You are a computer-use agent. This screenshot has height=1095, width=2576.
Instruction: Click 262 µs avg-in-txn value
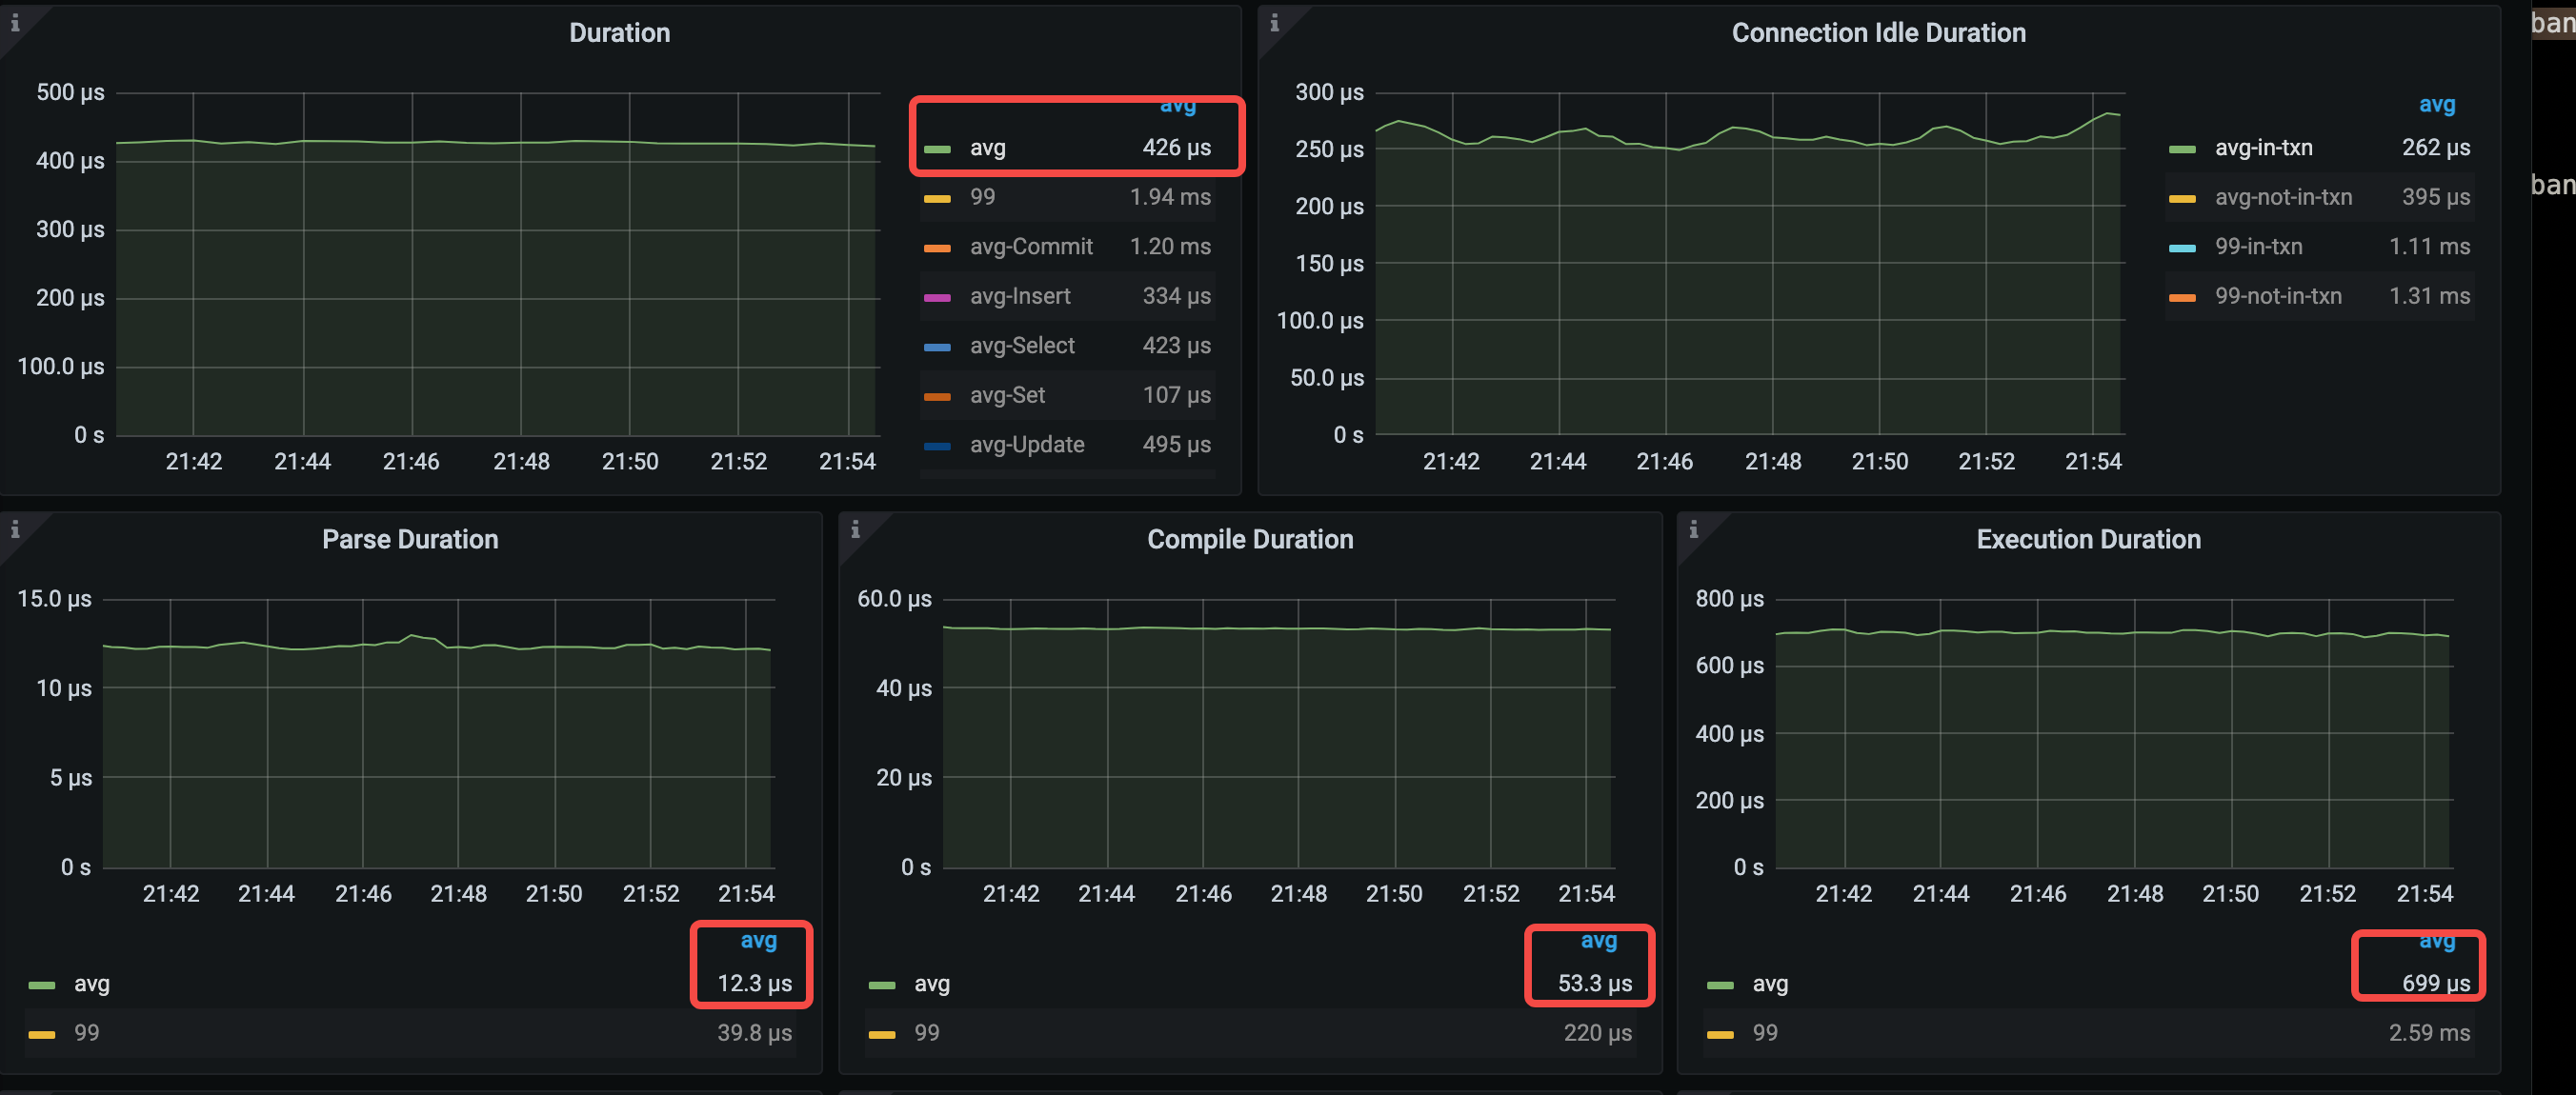2435,148
